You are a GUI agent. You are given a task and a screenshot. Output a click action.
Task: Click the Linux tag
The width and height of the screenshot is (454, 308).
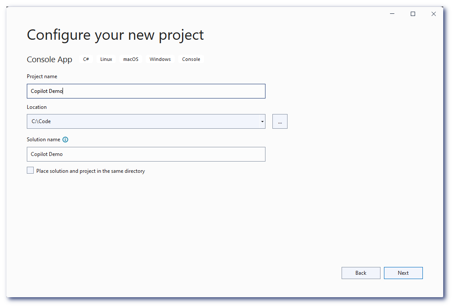pos(106,59)
